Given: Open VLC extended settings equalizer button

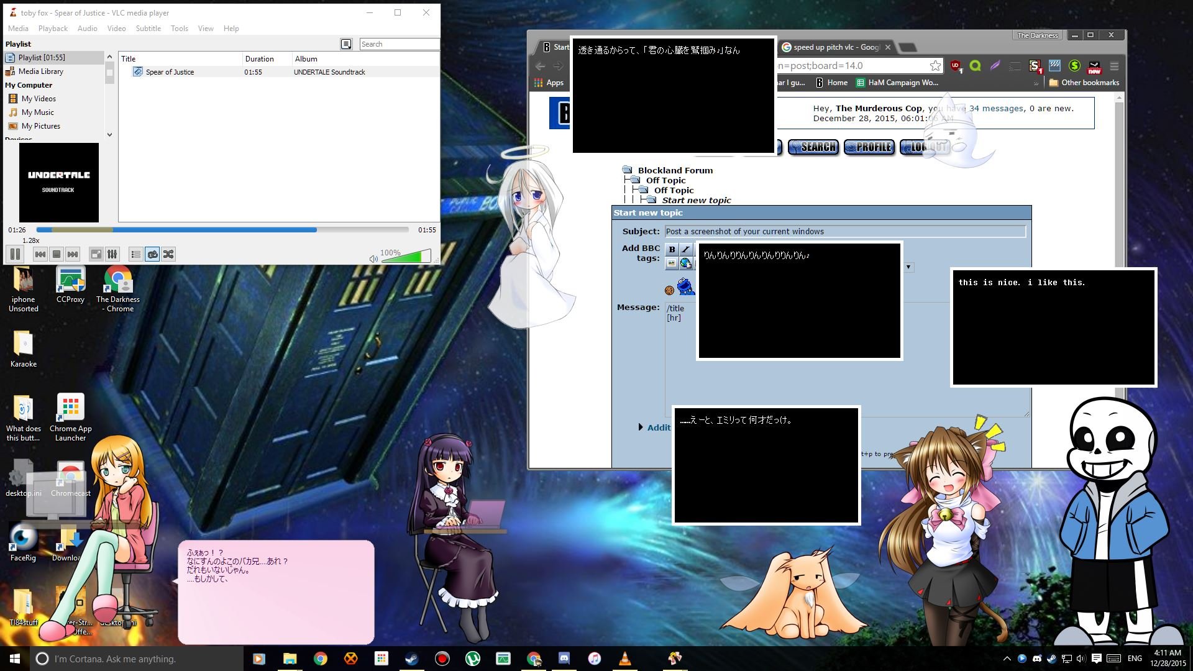Looking at the screenshot, I should click(112, 254).
